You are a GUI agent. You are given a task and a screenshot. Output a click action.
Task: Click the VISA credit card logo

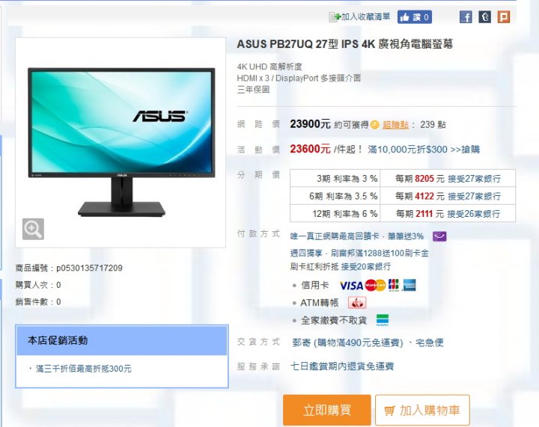tap(351, 286)
